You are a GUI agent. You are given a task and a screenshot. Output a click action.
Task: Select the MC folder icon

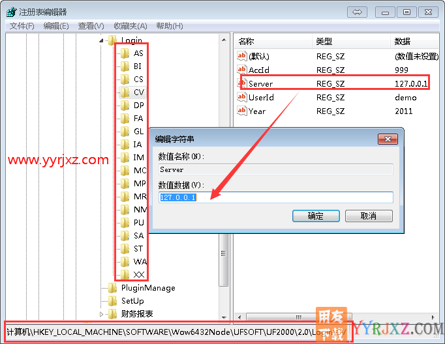(x=125, y=170)
